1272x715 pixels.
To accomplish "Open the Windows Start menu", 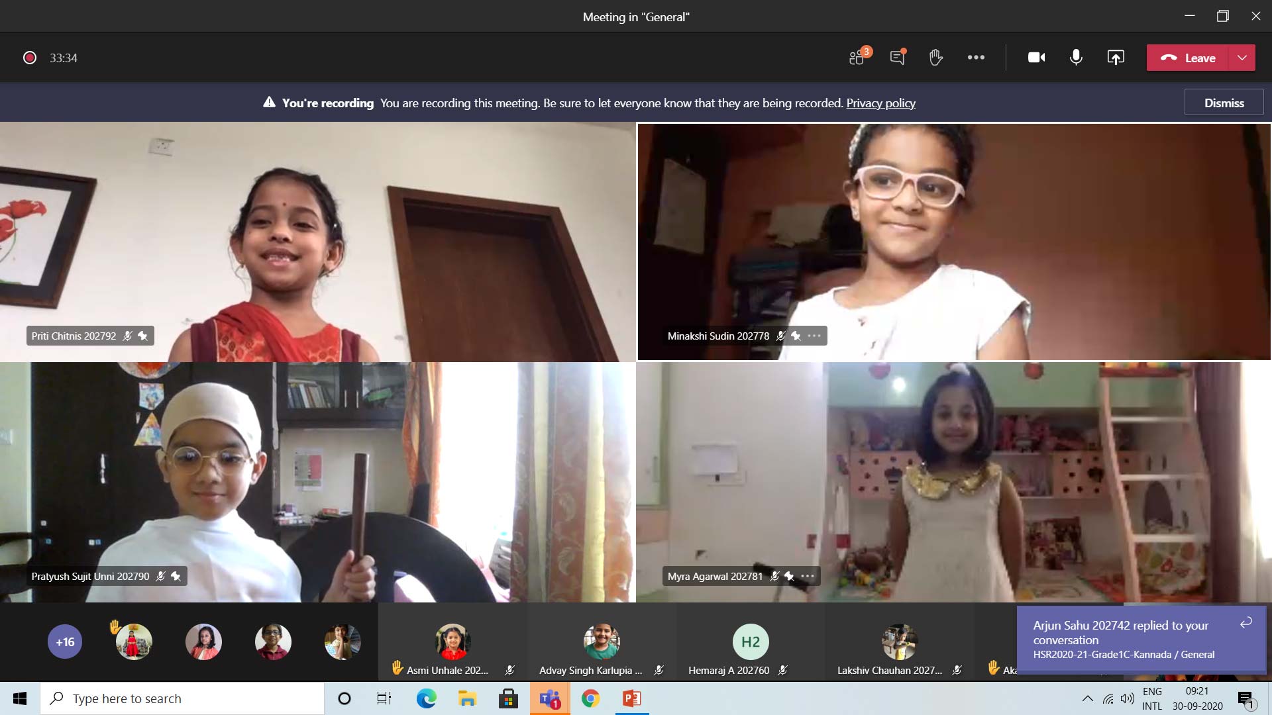I will tap(20, 698).
